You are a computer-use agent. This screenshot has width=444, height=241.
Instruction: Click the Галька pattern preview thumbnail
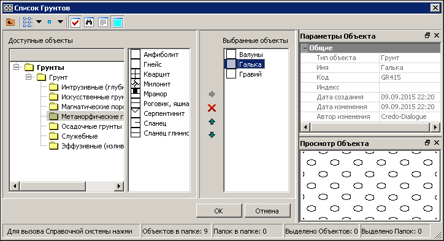coord(231,64)
